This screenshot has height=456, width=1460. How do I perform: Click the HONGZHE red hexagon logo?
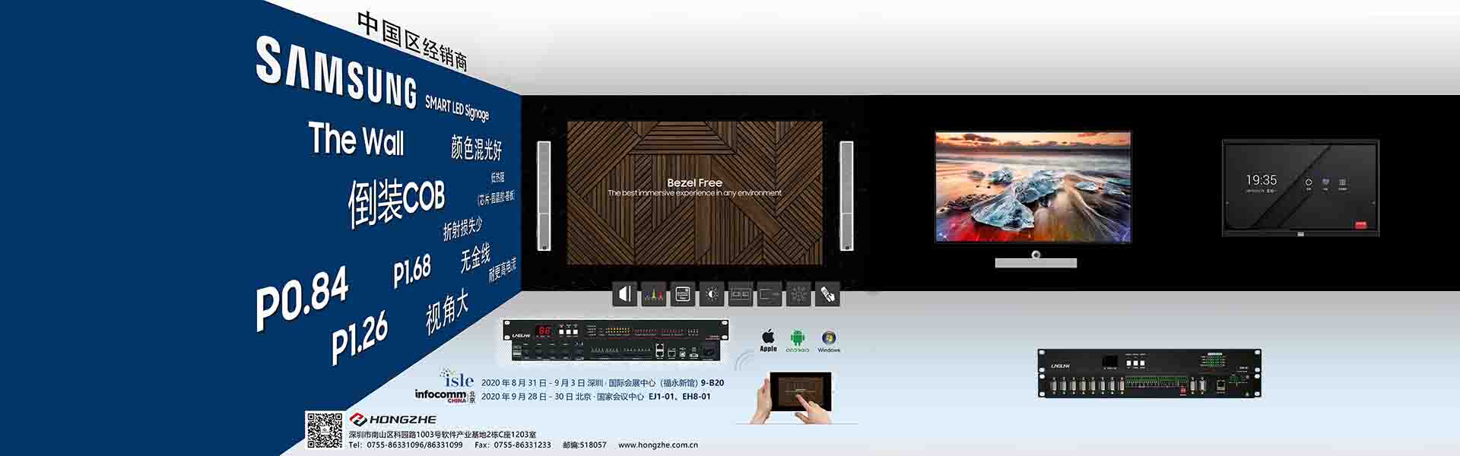tap(358, 419)
